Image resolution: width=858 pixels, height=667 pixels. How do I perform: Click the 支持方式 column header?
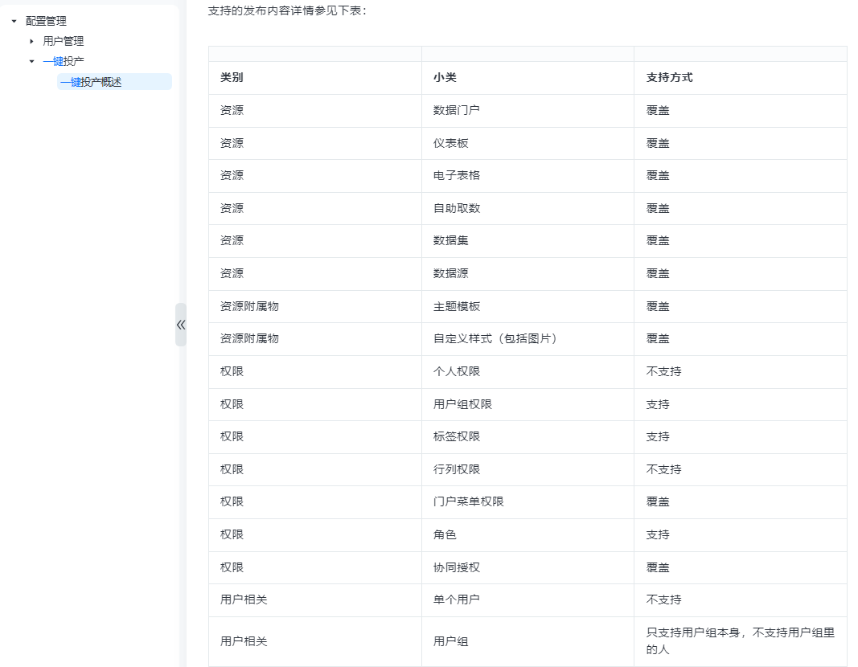[669, 78]
